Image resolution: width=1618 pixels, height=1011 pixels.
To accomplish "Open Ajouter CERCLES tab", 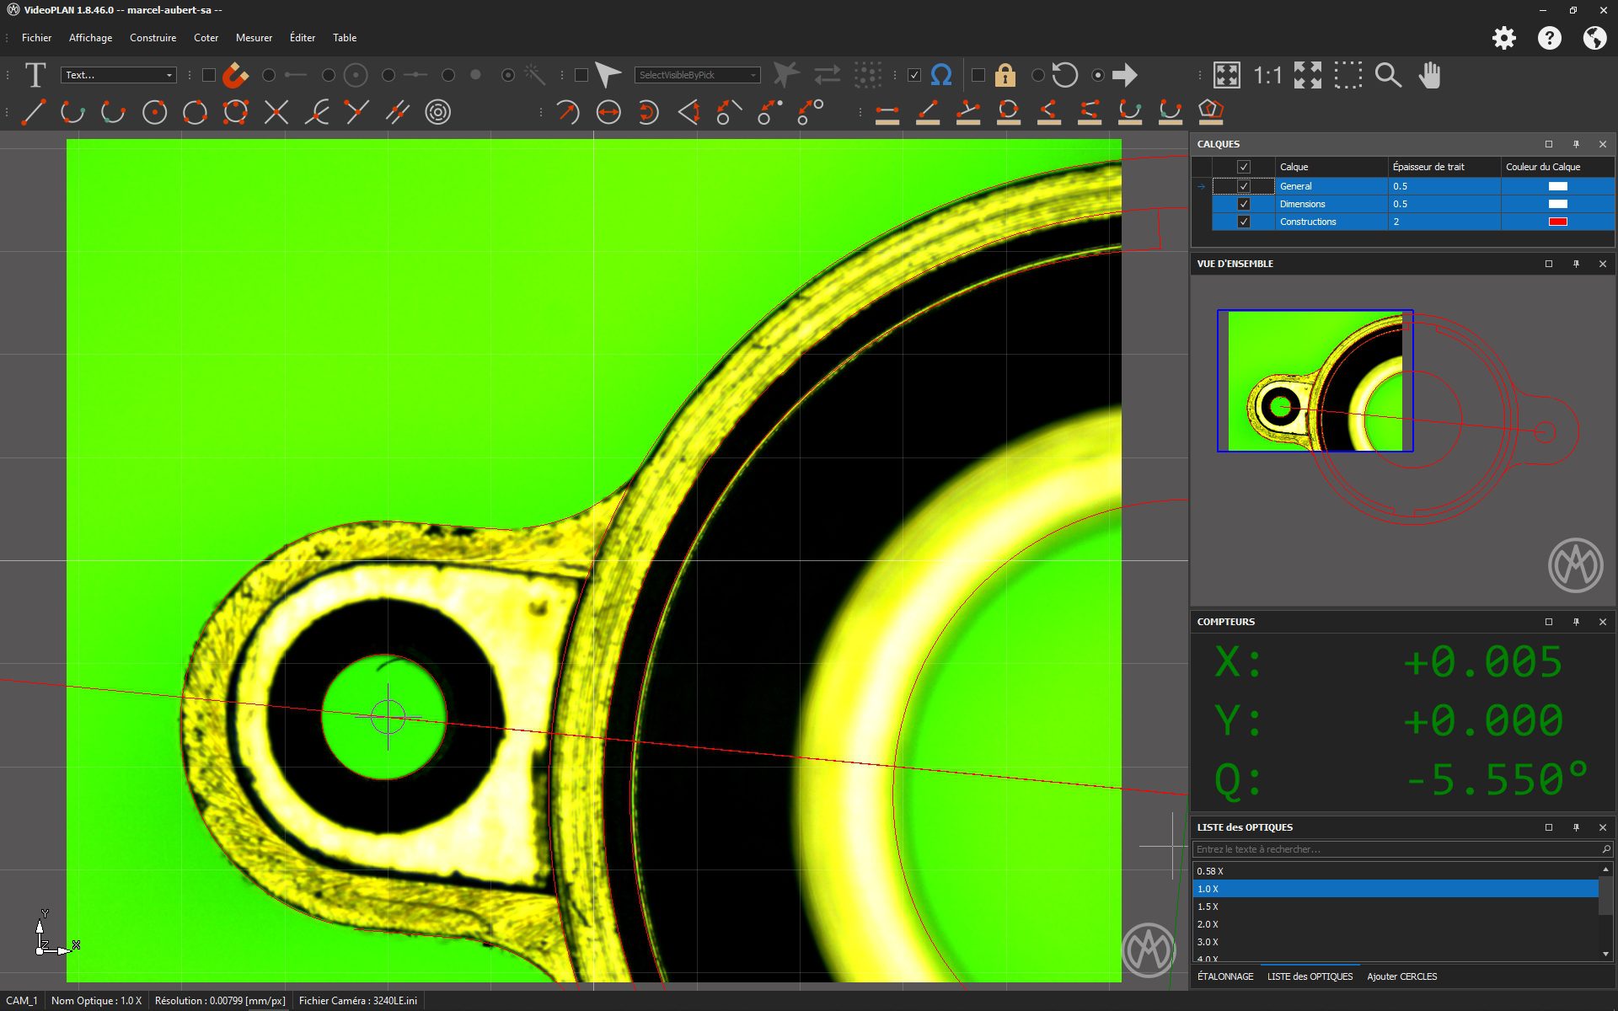I will [1401, 976].
